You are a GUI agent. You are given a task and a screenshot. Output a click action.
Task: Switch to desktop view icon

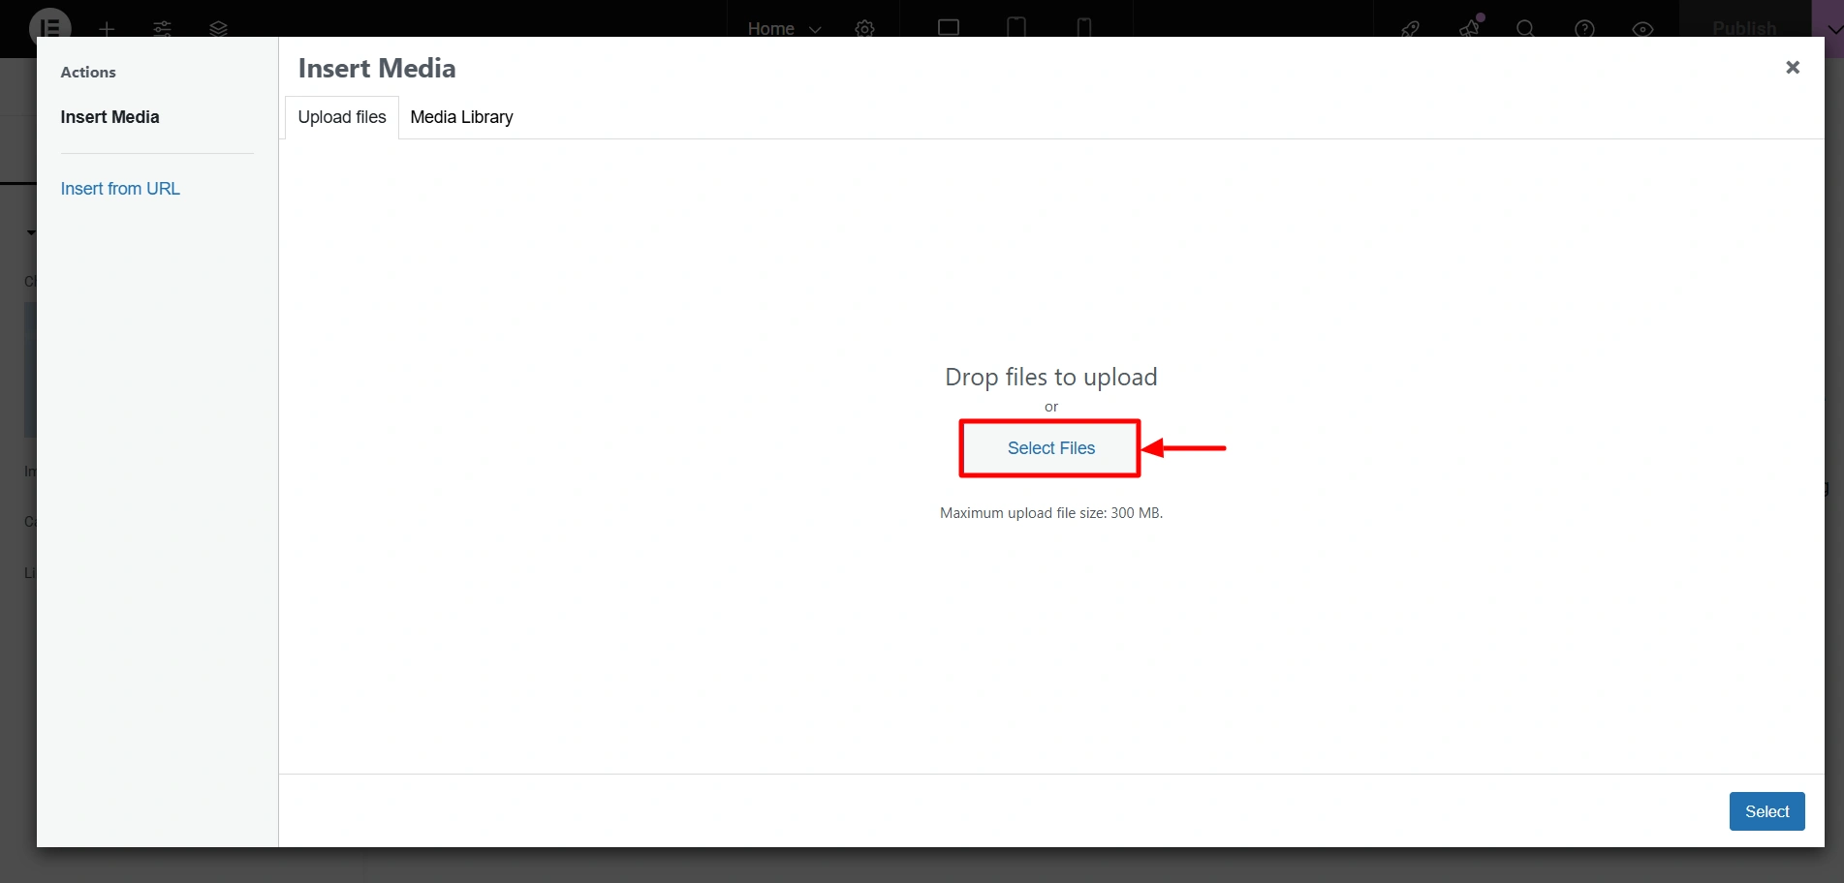[949, 28]
